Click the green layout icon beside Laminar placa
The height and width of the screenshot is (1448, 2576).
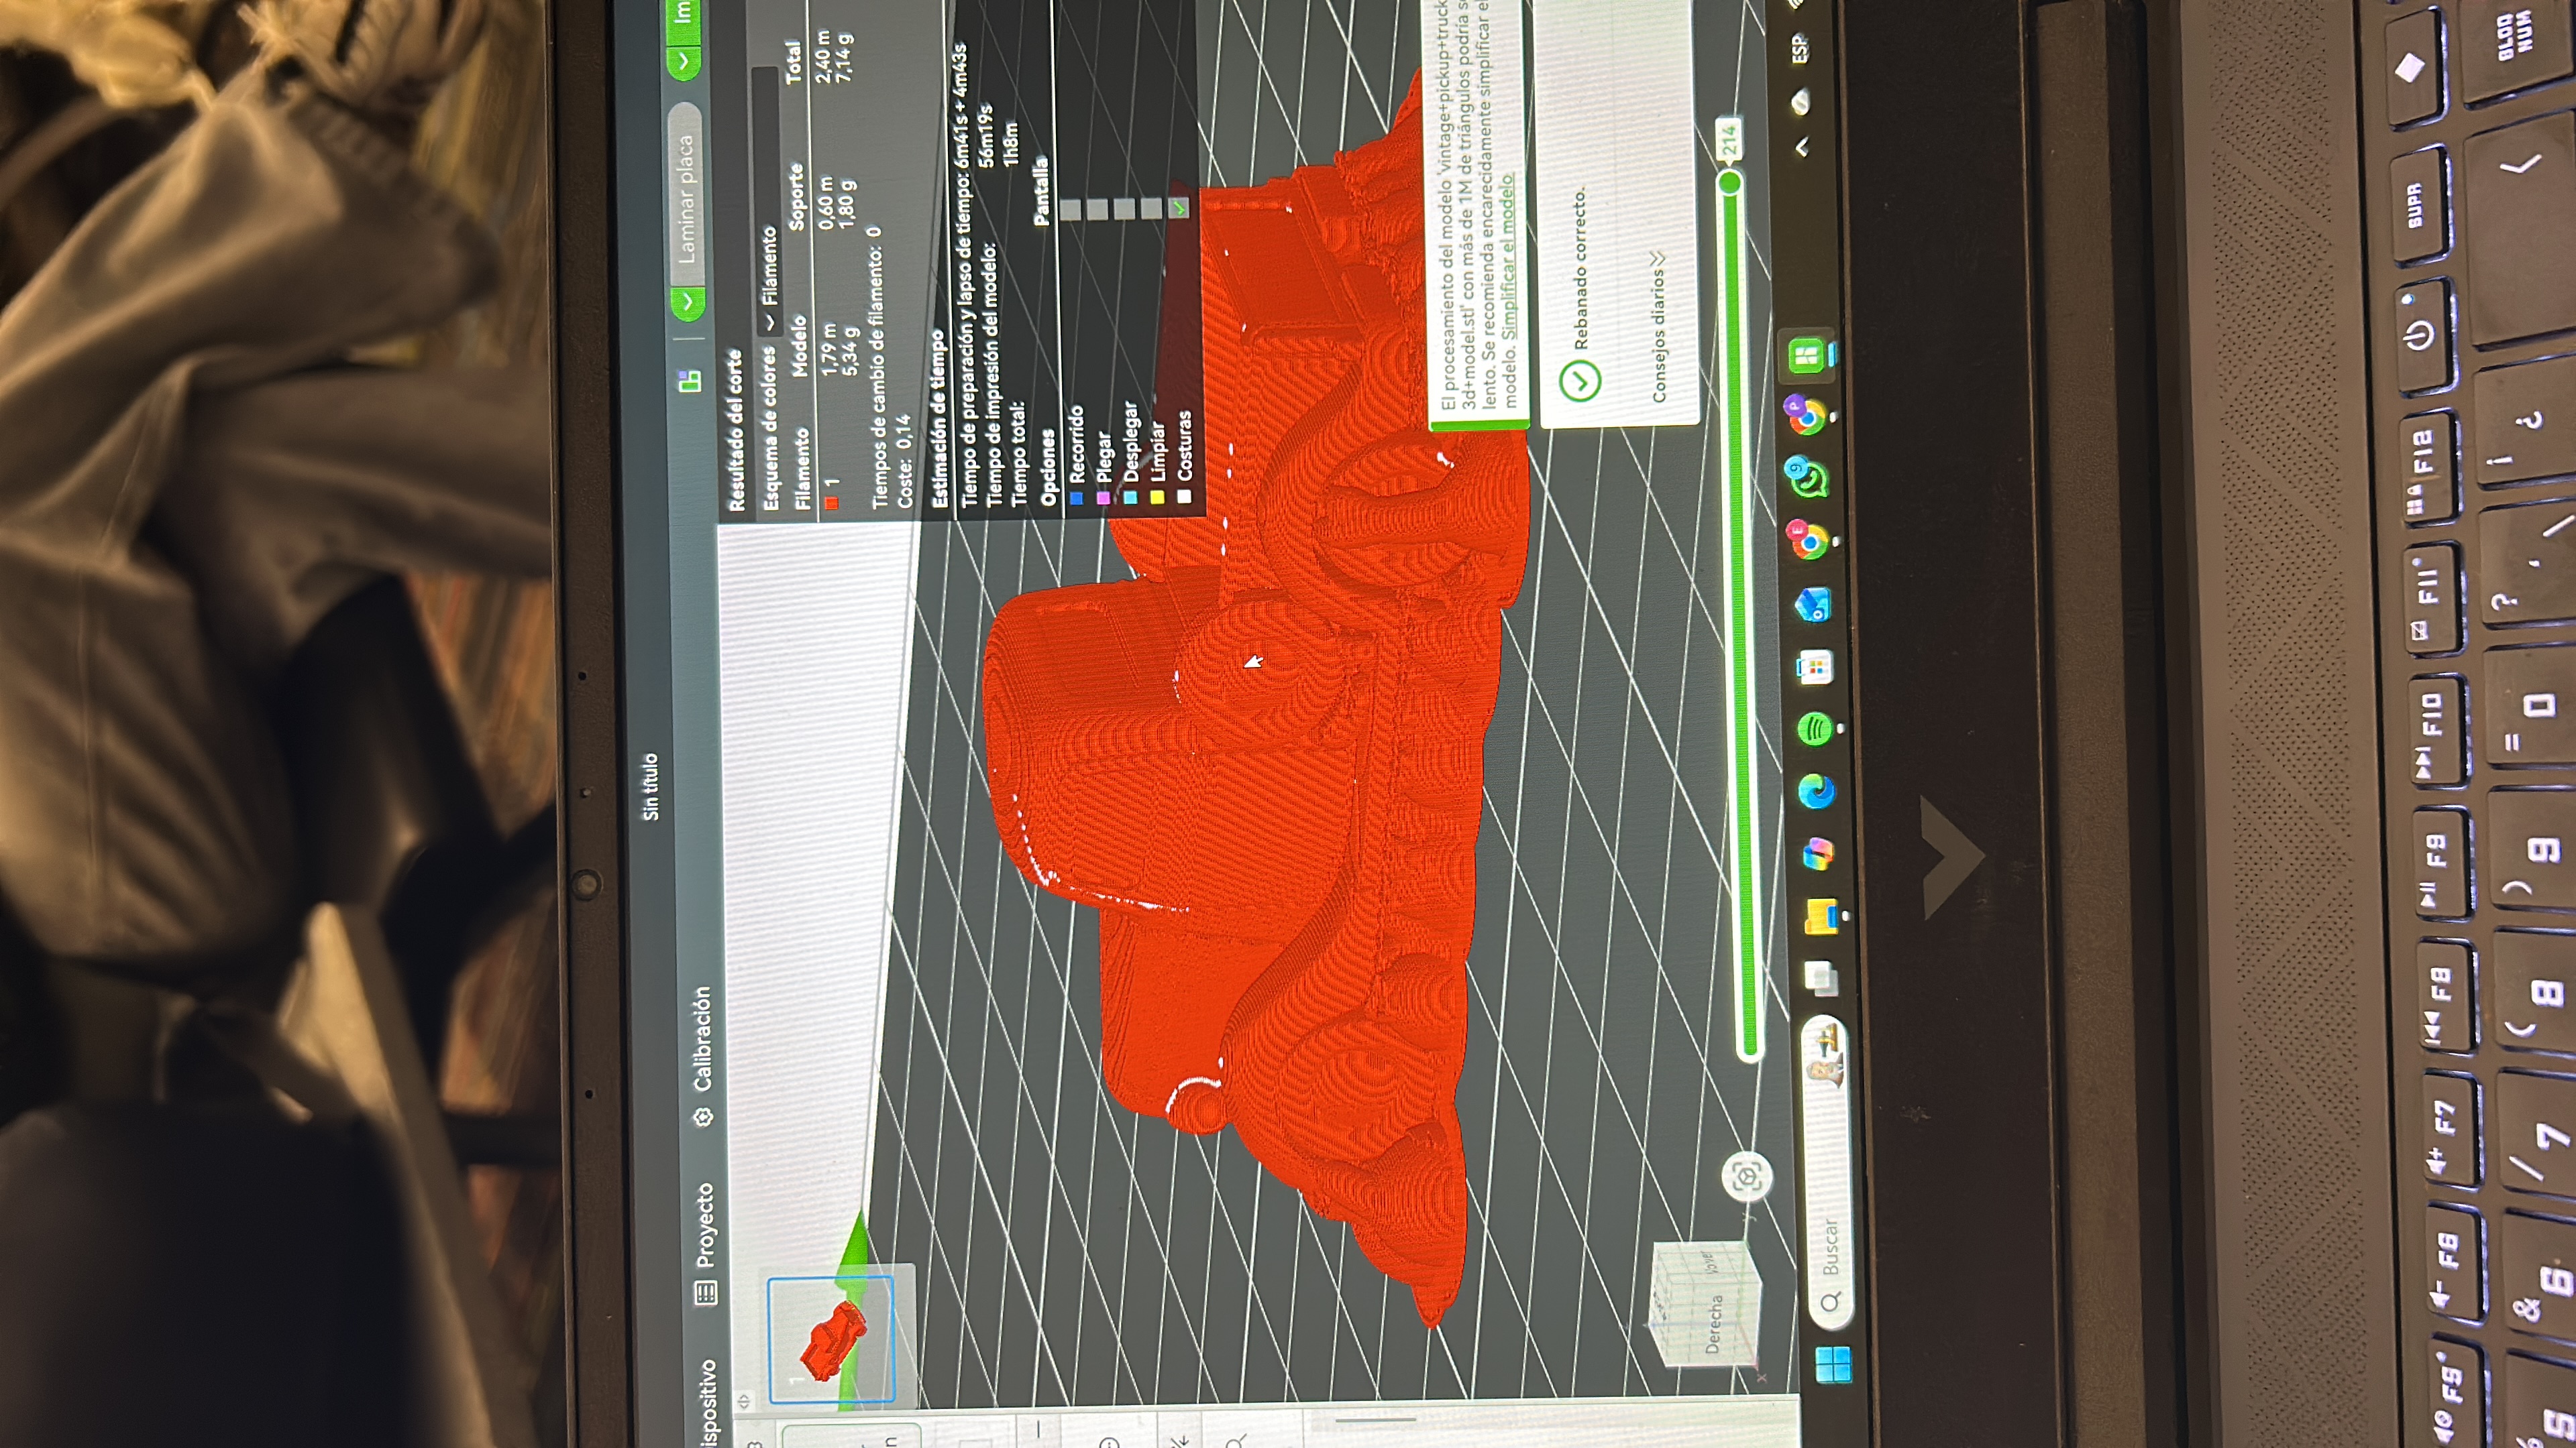690,381
